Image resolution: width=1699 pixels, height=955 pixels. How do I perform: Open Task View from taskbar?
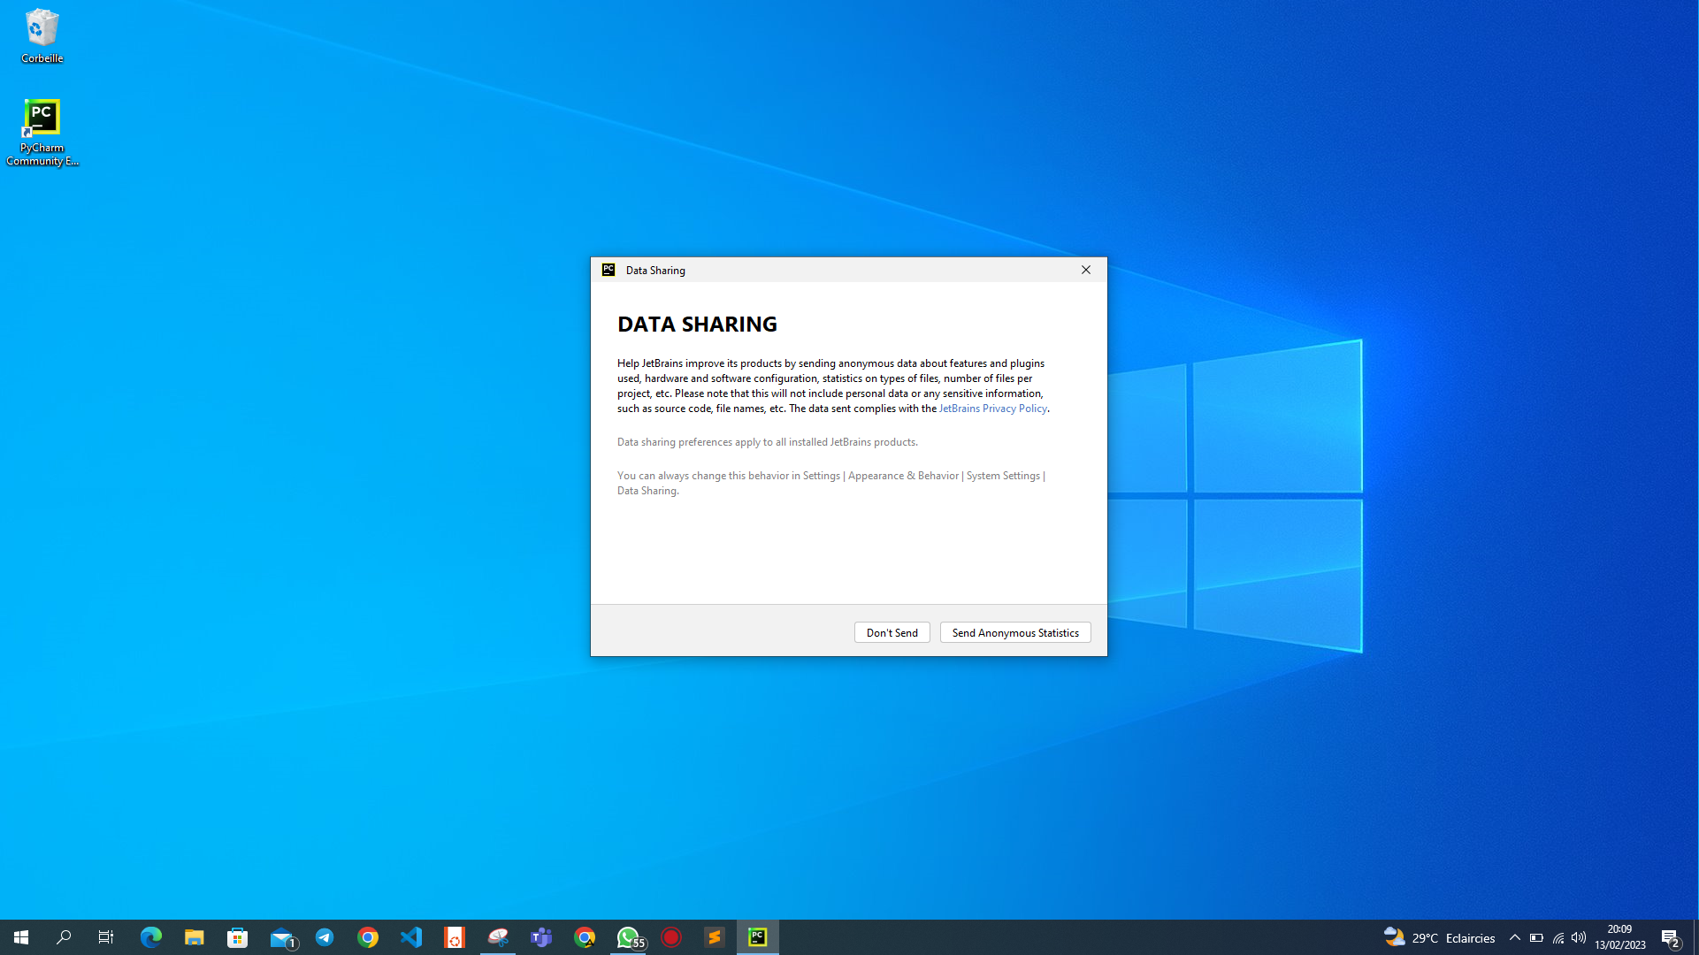106,937
